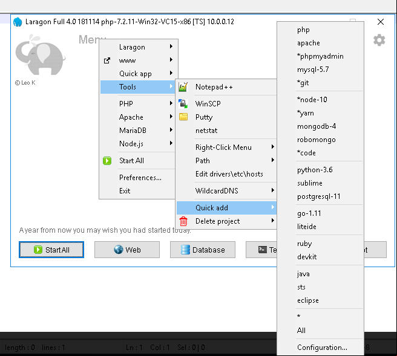Expand the Laragon submenu arrow

(x=171, y=47)
